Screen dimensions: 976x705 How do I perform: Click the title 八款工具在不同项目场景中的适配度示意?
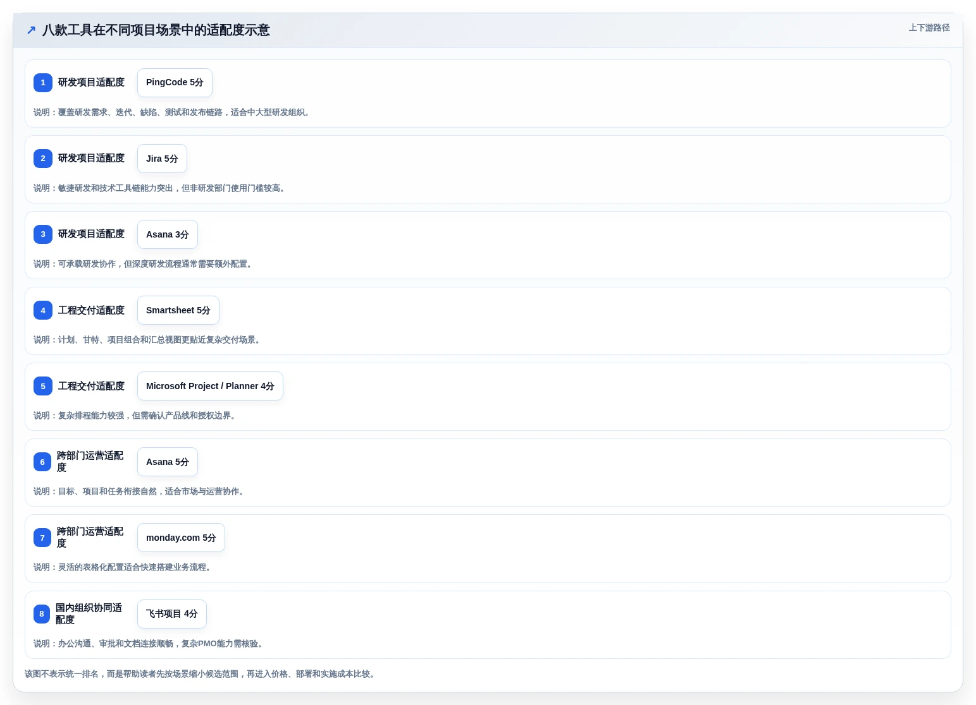coord(156,30)
